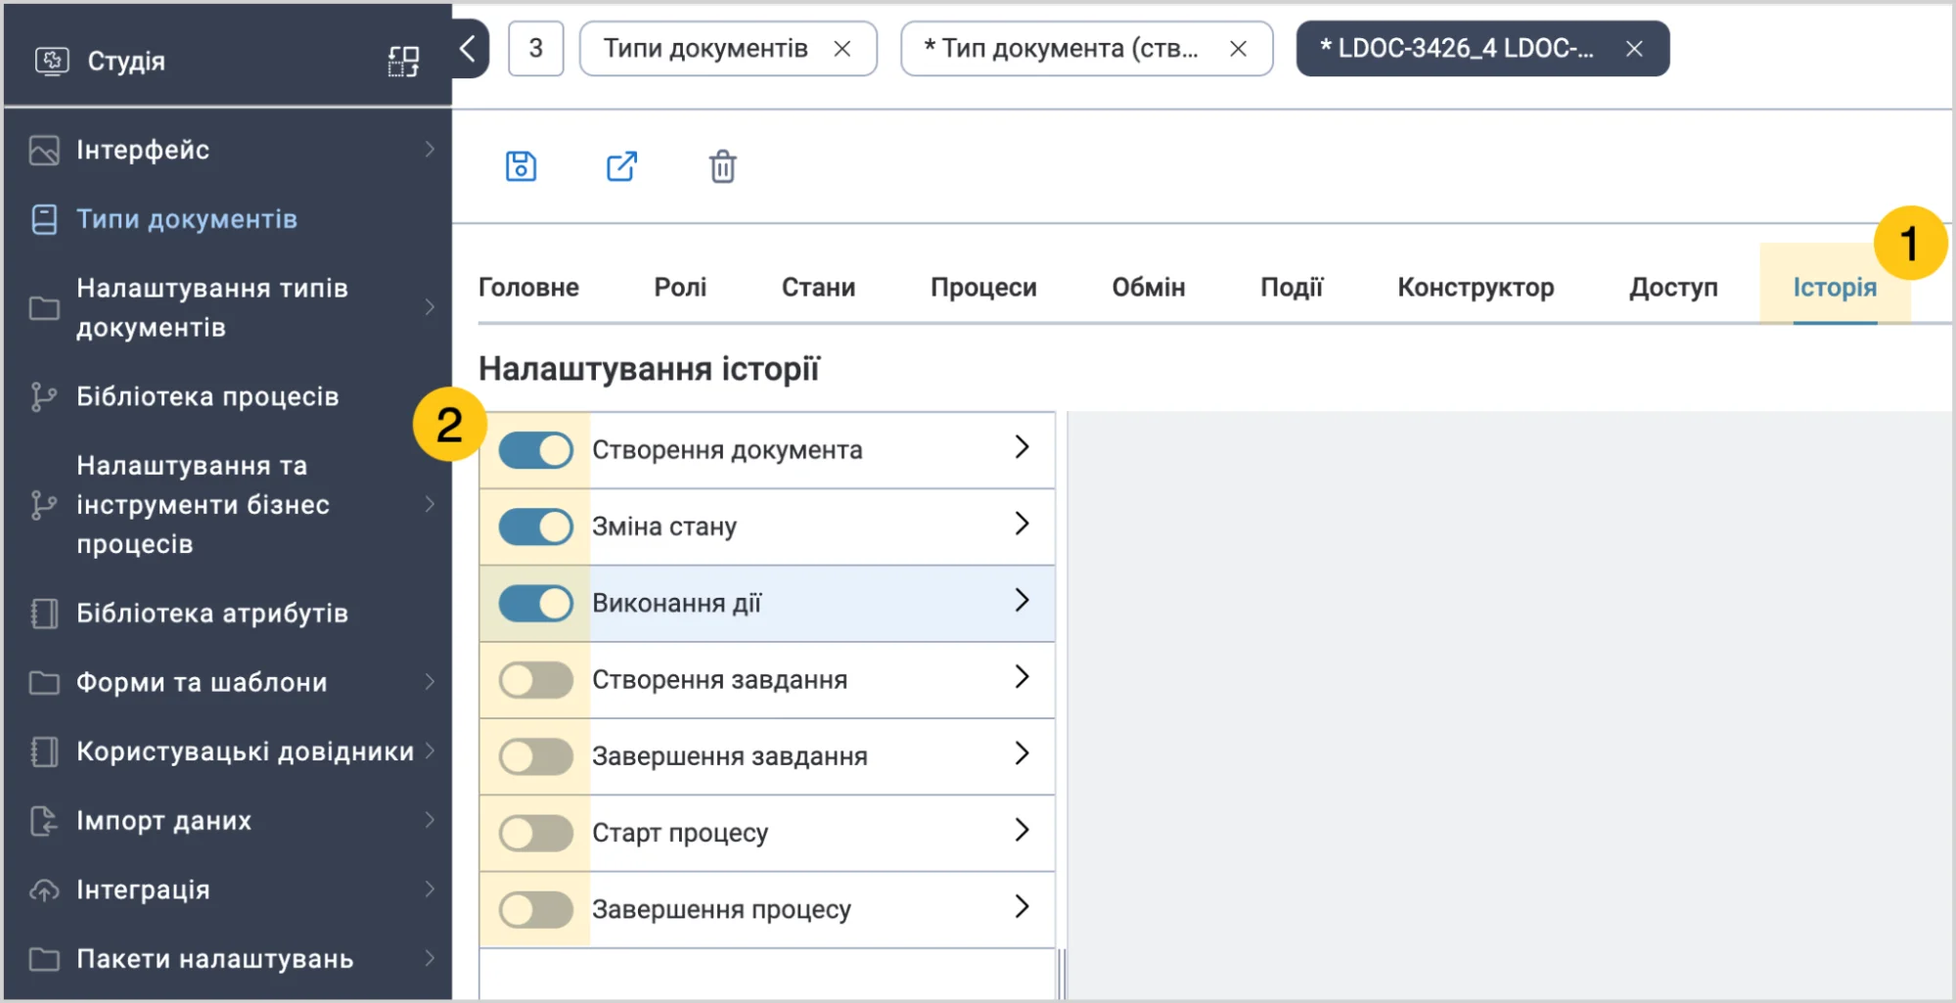Screen dimensions: 1956x1003
Task: Enable the Старт процесу toggle
Action: 535,833
